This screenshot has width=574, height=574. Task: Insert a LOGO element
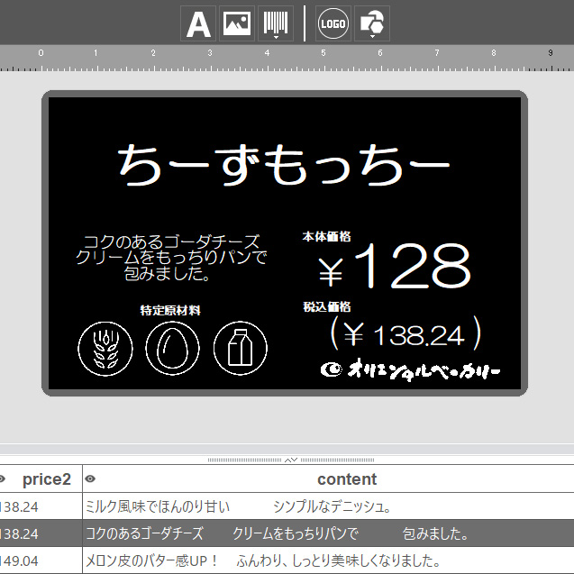(x=333, y=24)
